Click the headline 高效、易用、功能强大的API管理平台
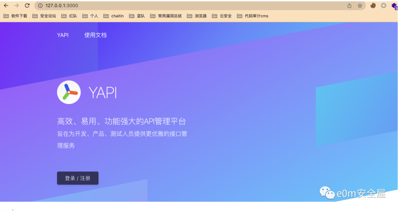 tap(122, 121)
